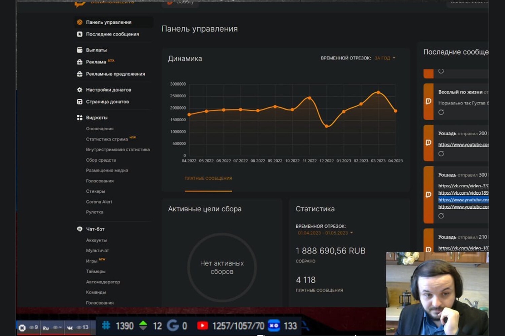
Task: Click the 4 118 paid messages count
Action: pyautogui.click(x=306, y=280)
